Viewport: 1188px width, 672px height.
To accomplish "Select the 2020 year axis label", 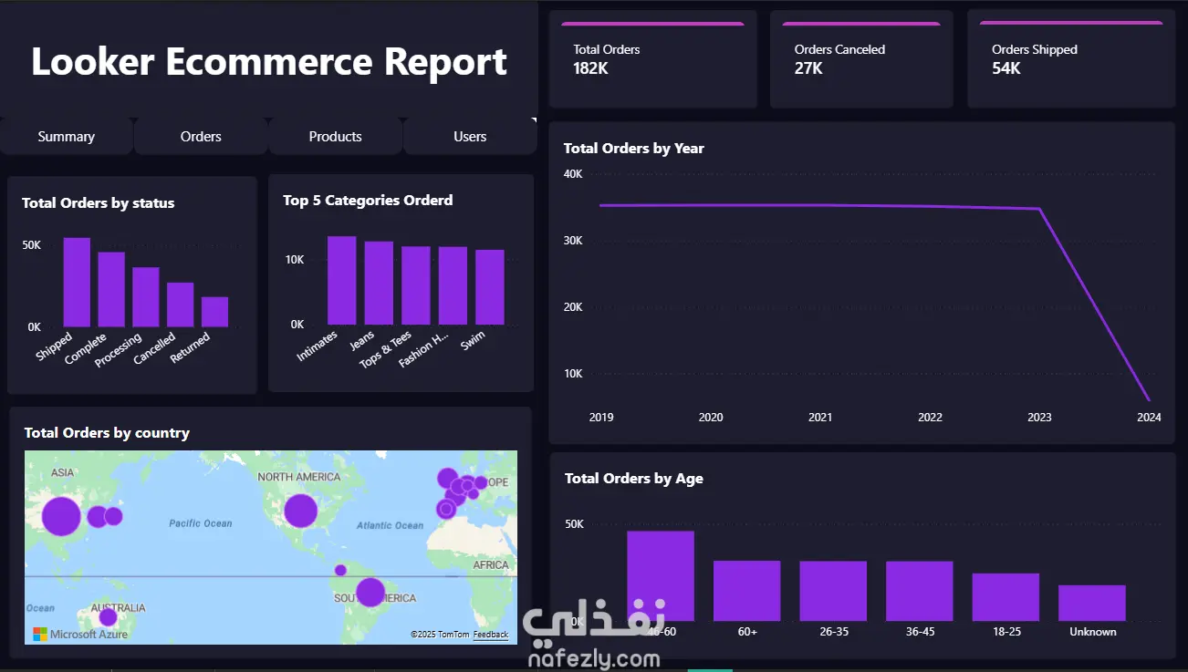I will click(711, 418).
